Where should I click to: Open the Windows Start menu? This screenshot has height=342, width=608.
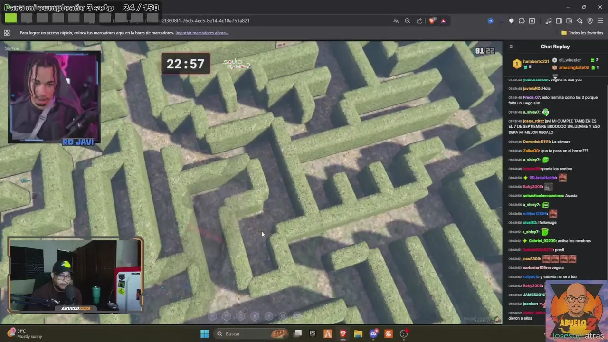click(204, 333)
